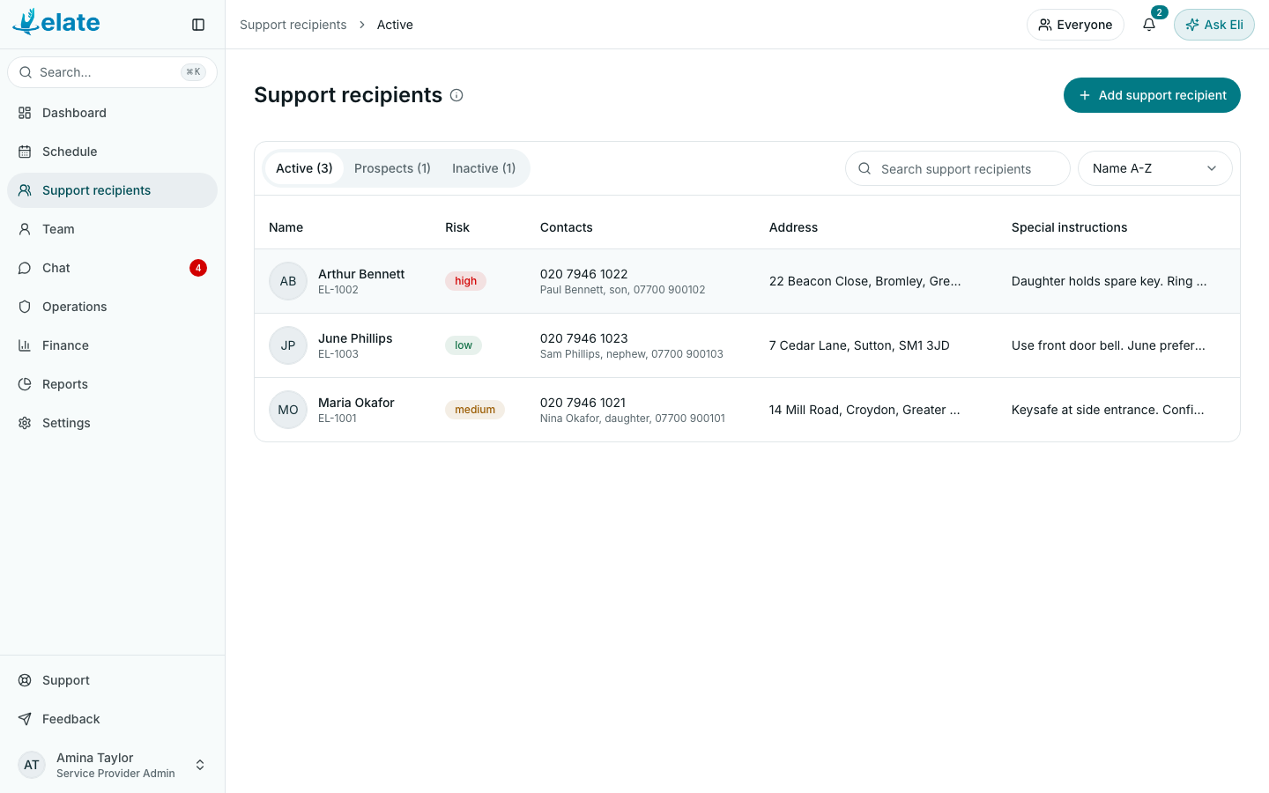1269x793 pixels.
Task: Collapse the sidebar panel toggle
Action: [198, 25]
